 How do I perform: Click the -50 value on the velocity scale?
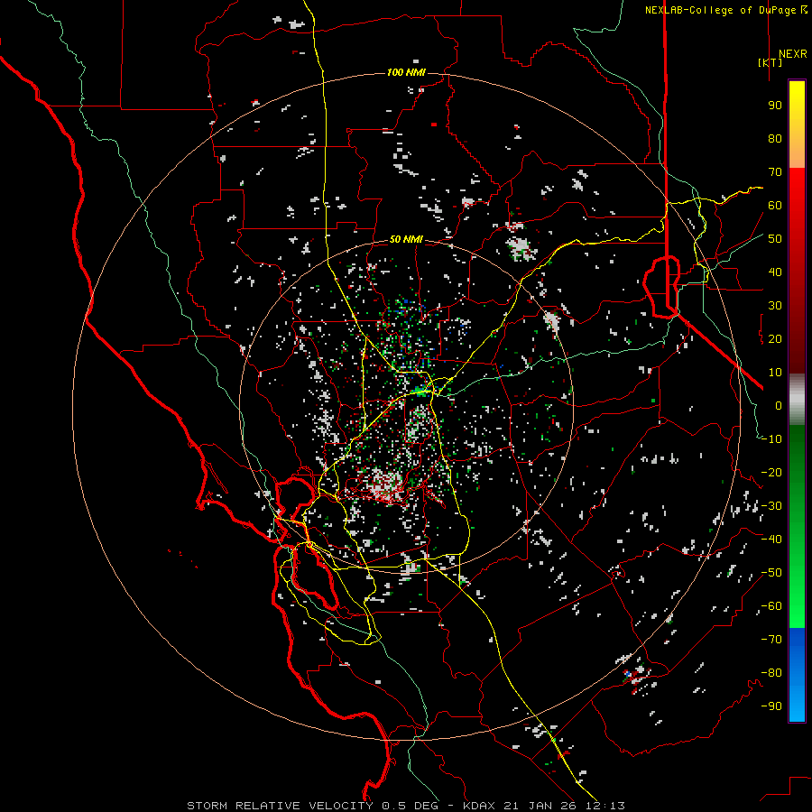pyautogui.click(x=771, y=573)
